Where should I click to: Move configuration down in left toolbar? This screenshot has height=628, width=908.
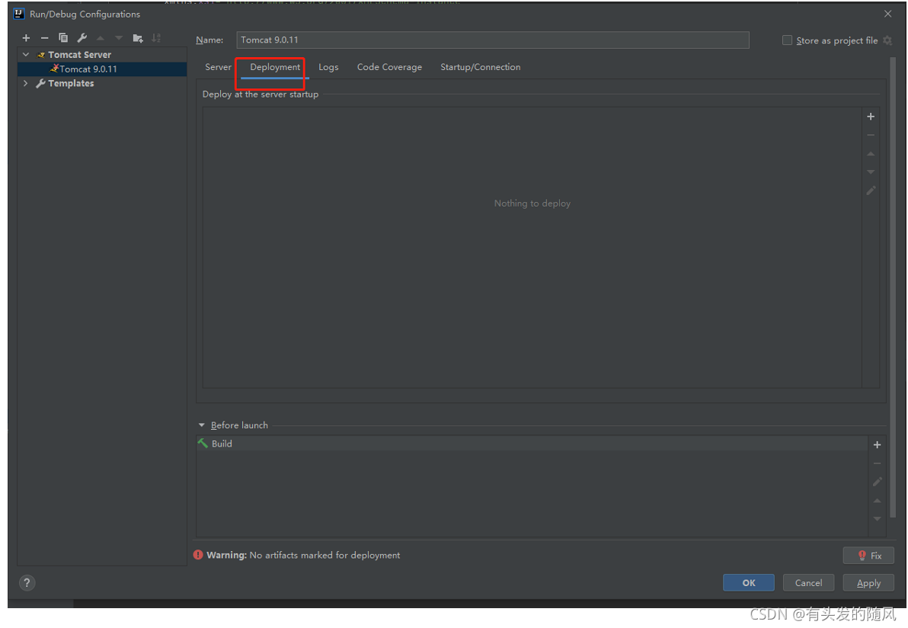coord(119,38)
